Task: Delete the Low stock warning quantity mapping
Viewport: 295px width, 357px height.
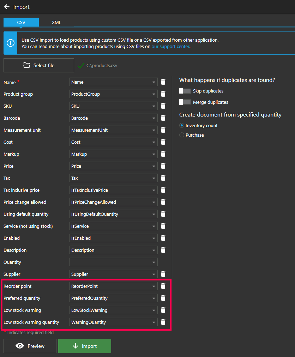Action: (163, 322)
